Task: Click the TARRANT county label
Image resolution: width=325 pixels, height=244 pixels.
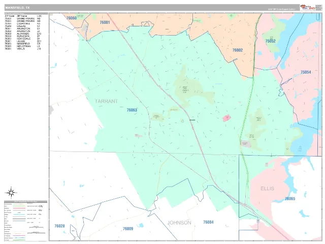Action: (106, 101)
